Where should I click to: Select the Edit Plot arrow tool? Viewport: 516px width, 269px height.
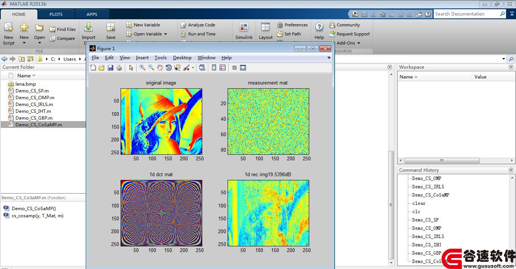click(x=131, y=68)
